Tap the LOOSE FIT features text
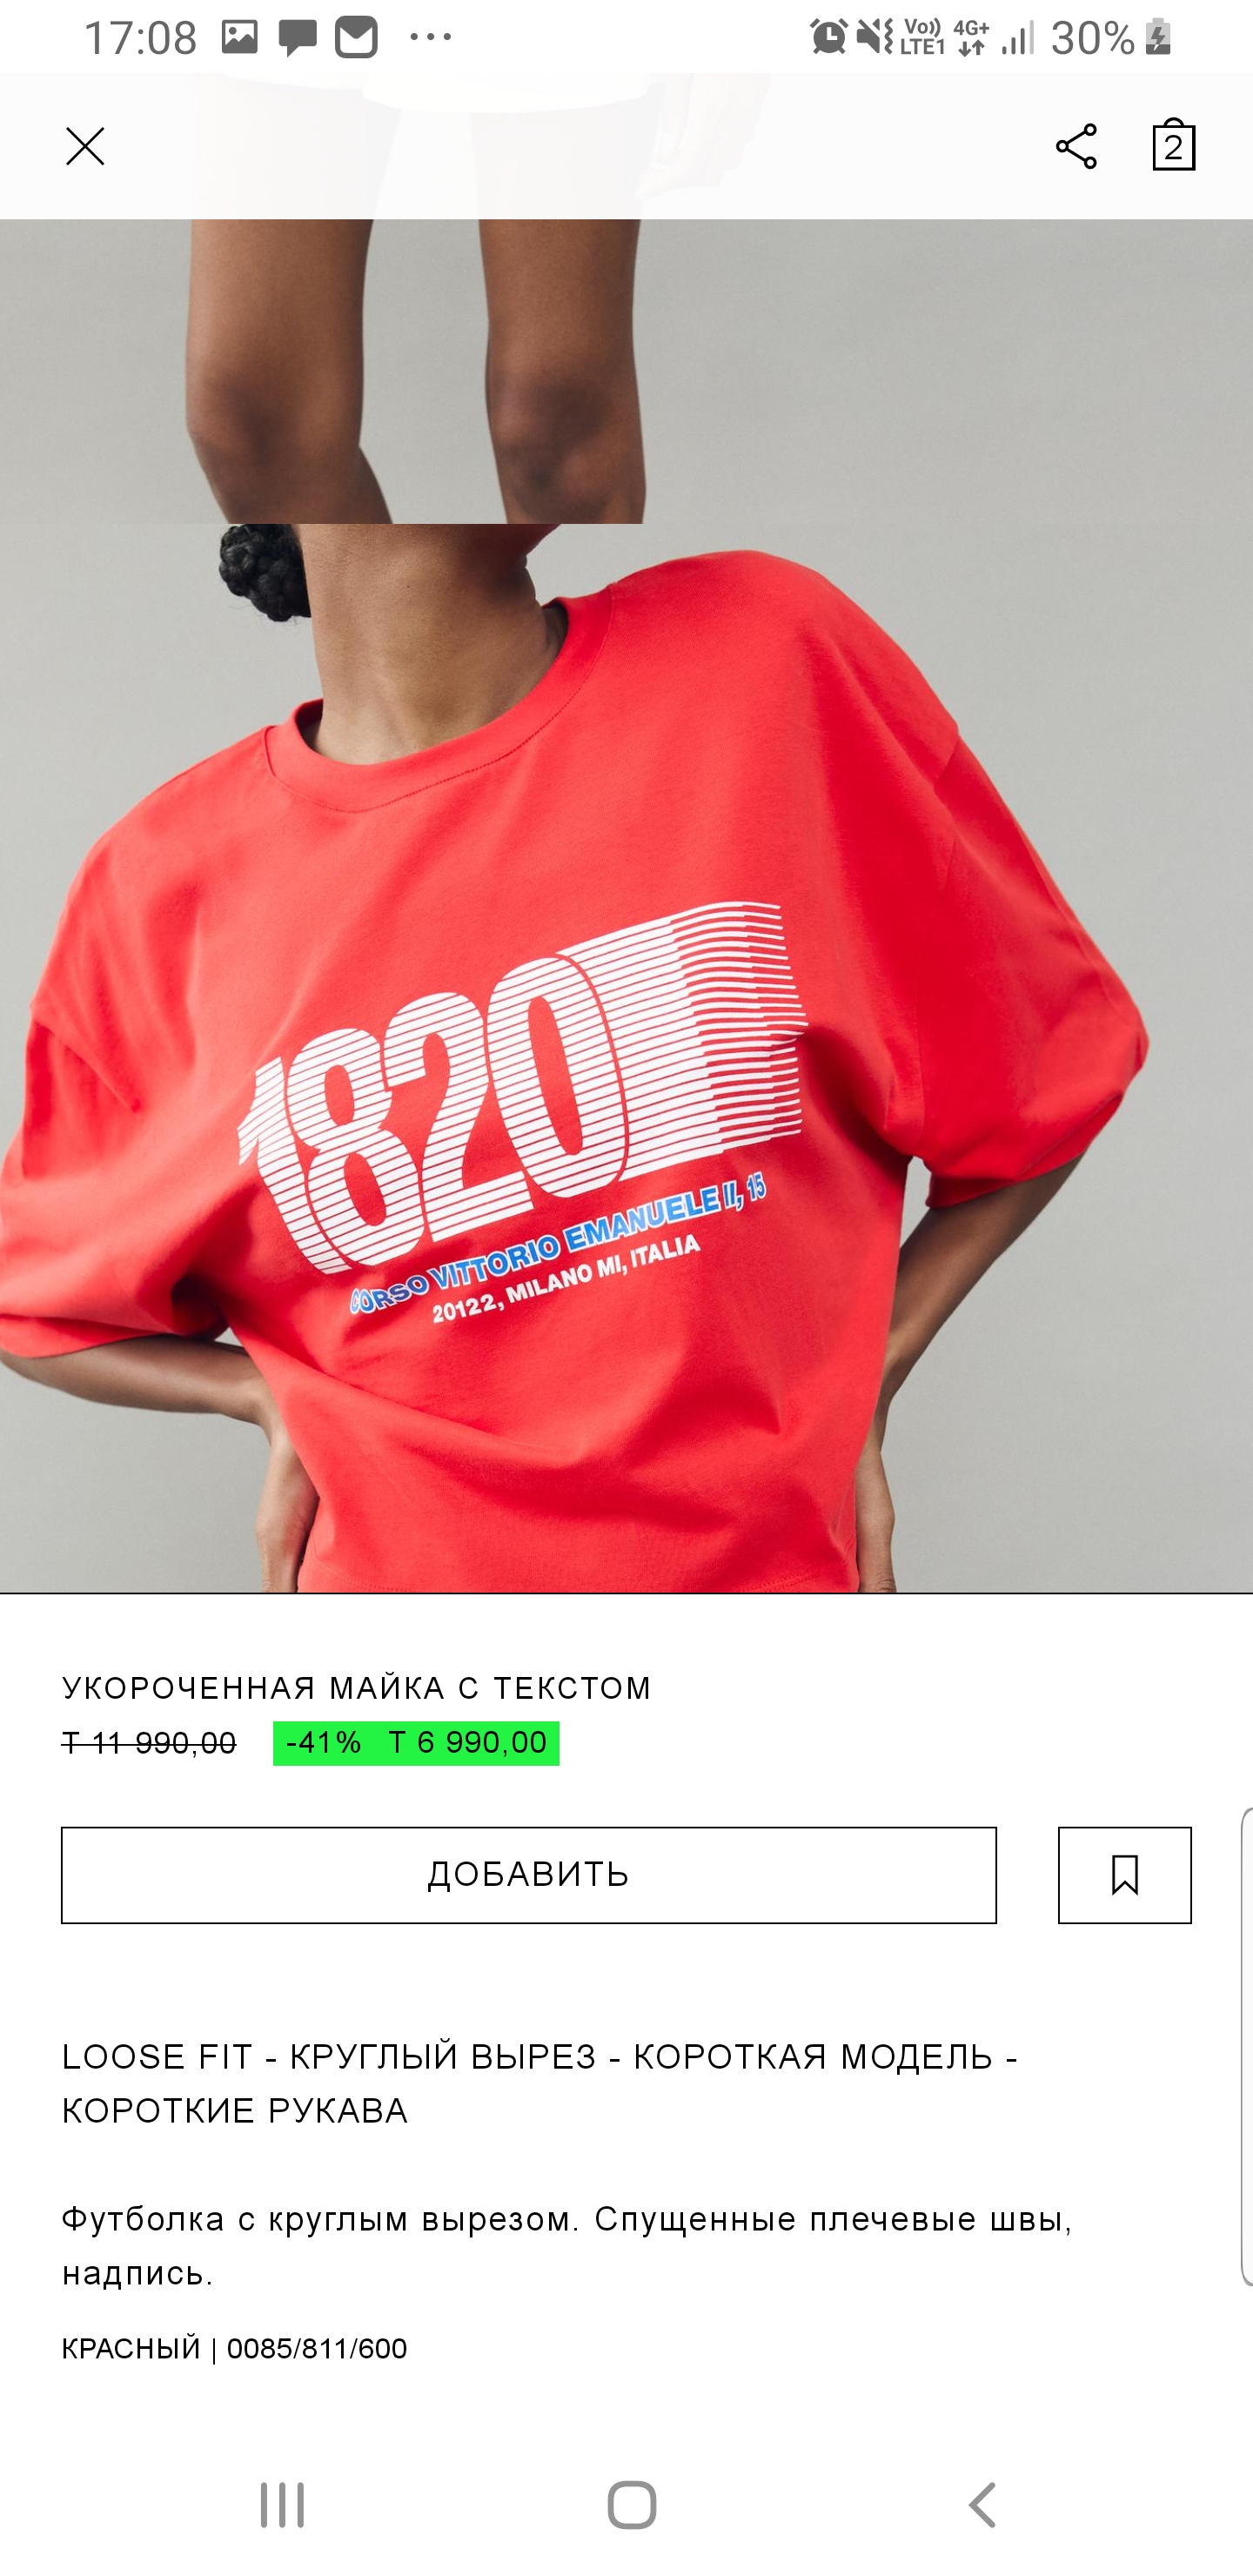The image size is (1253, 2576). point(540,2083)
